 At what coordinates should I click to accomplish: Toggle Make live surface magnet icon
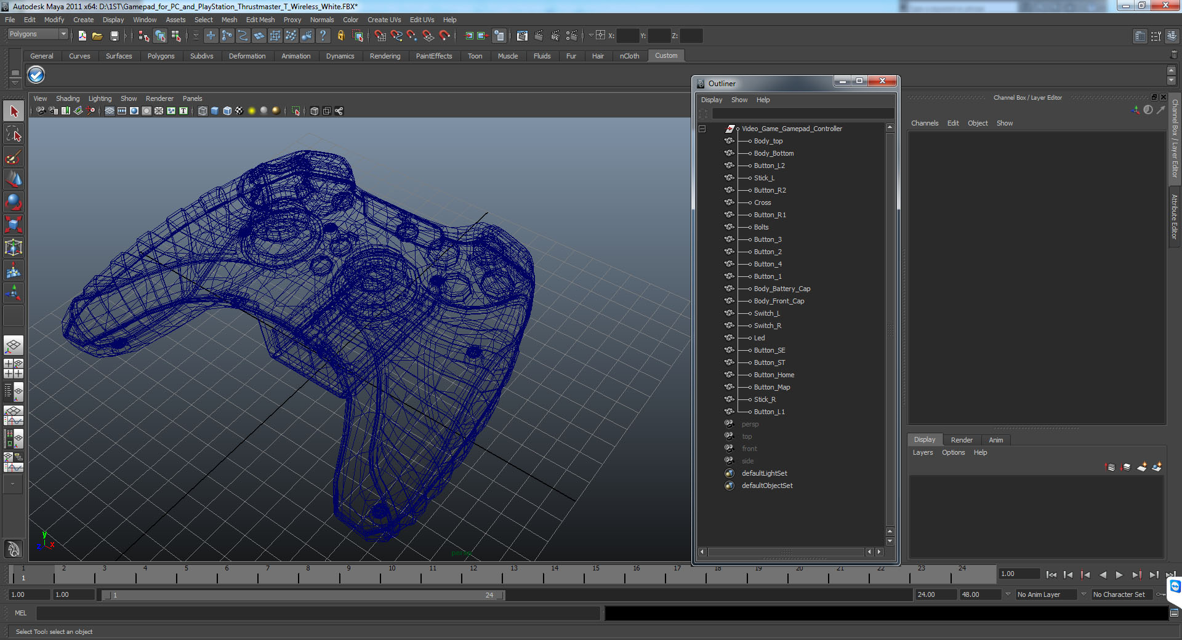coord(444,36)
